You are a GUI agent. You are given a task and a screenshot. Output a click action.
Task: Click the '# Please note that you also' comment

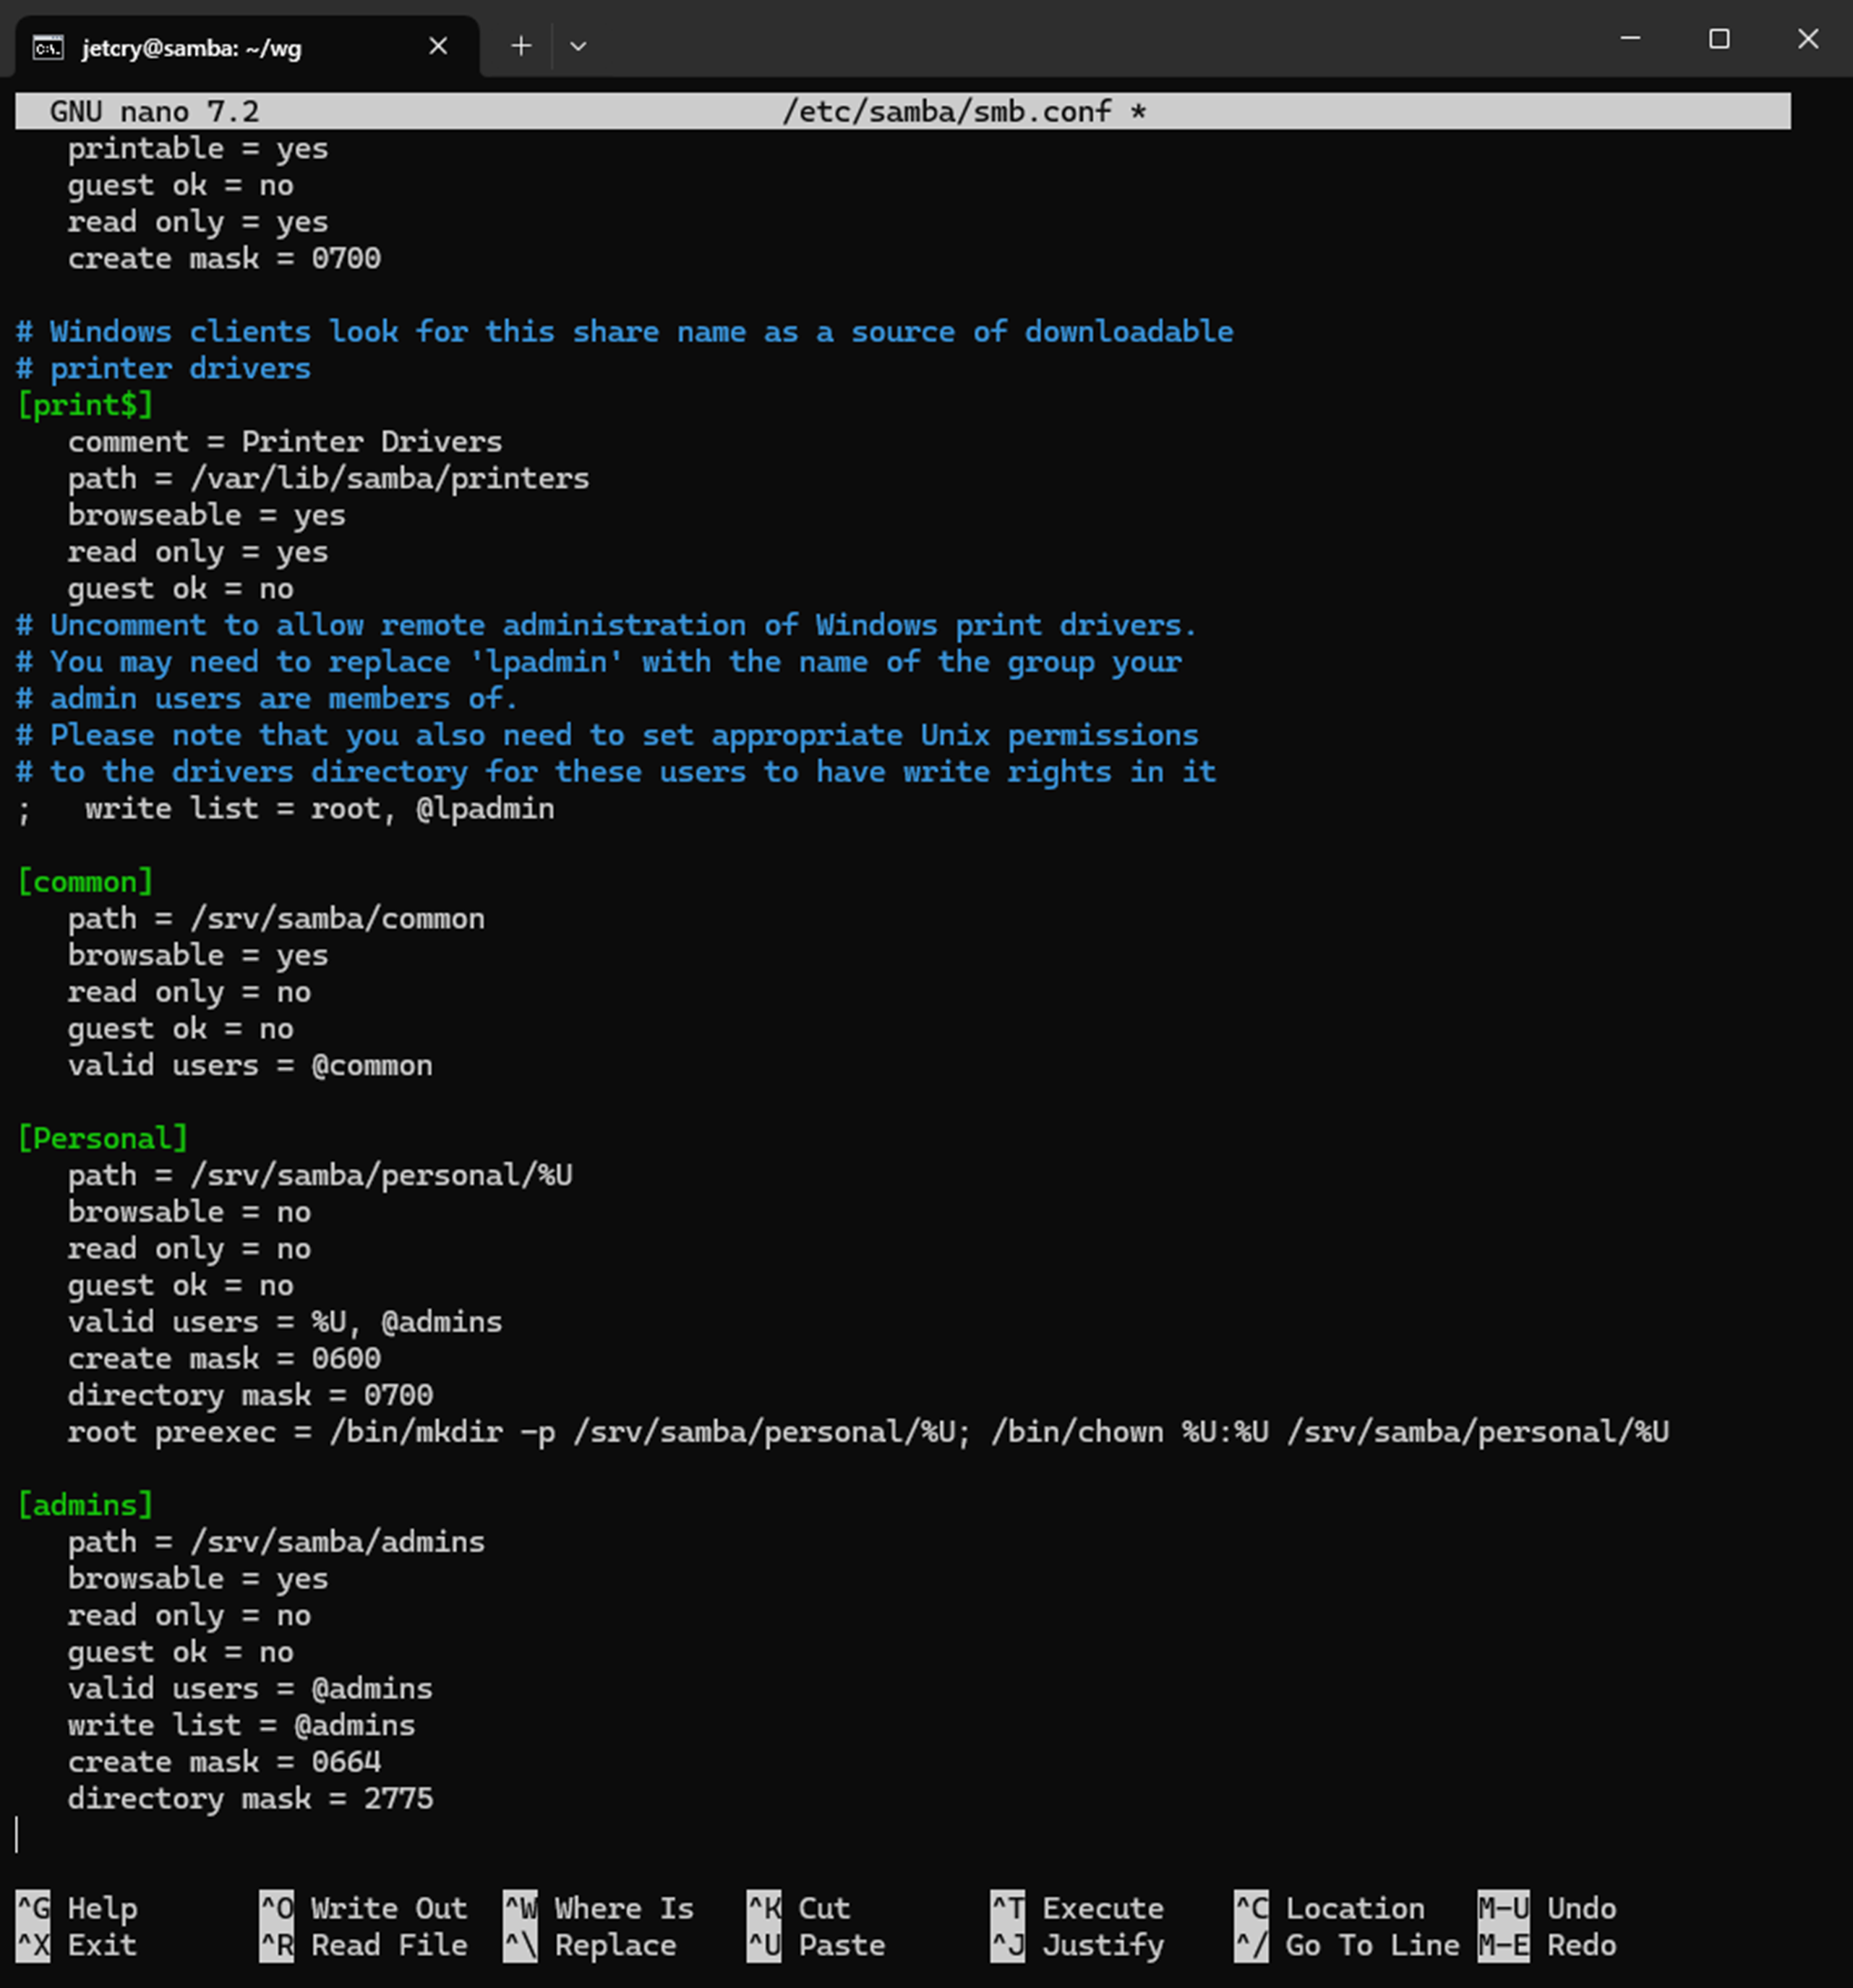point(607,736)
